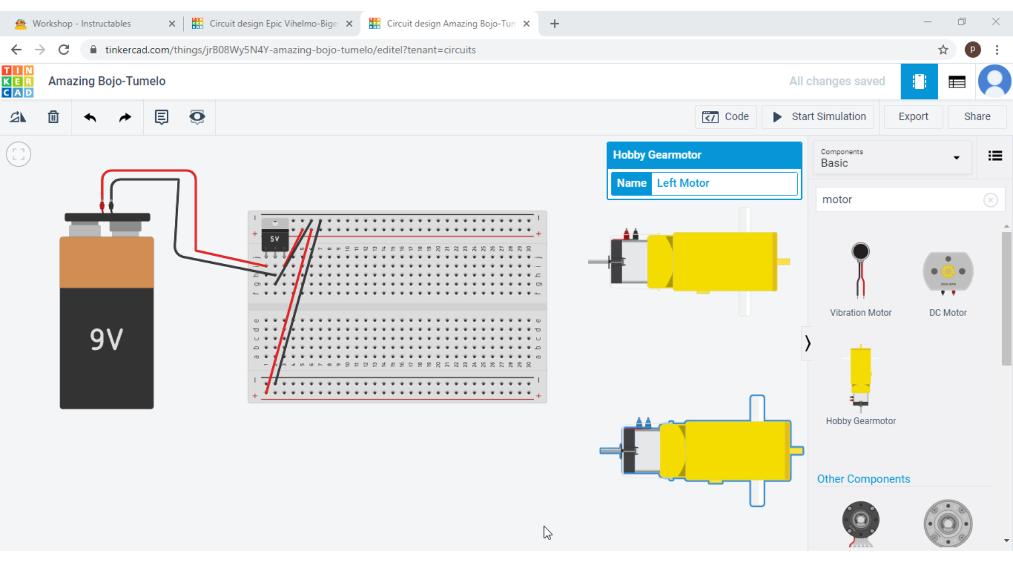
Task: Click the Tinkercad logo
Action: [18, 81]
